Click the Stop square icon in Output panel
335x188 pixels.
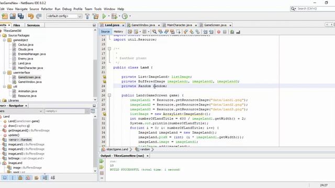tap(102, 173)
